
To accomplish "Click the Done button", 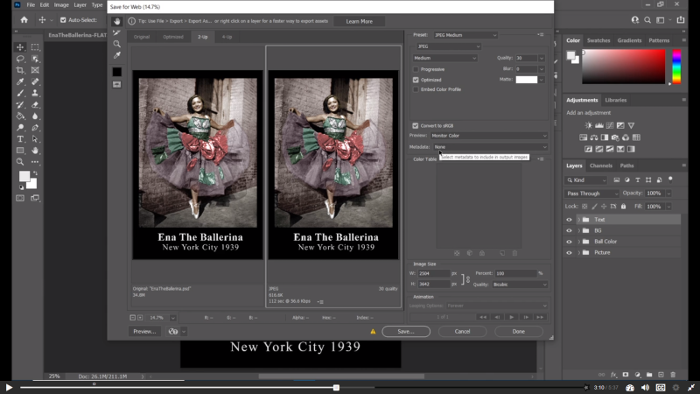I will 518,332.
